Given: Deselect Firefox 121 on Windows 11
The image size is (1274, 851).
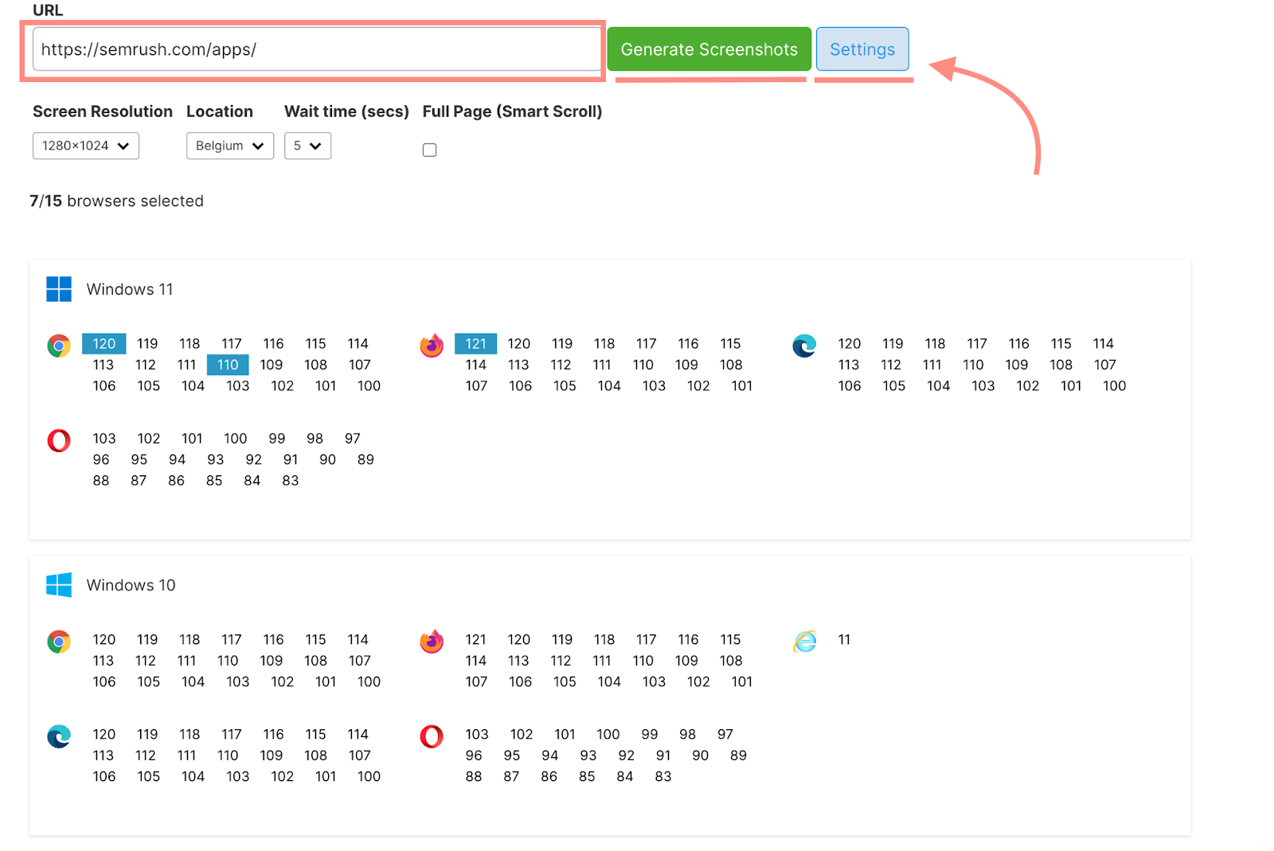Looking at the screenshot, I should [x=476, y=344].
